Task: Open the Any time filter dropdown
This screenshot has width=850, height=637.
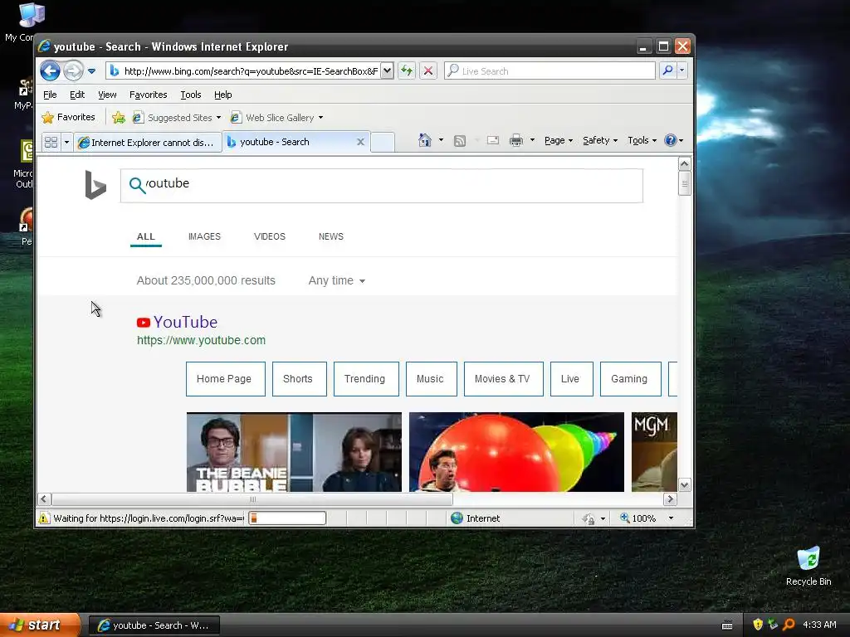Action: click(x=337, y=280)
